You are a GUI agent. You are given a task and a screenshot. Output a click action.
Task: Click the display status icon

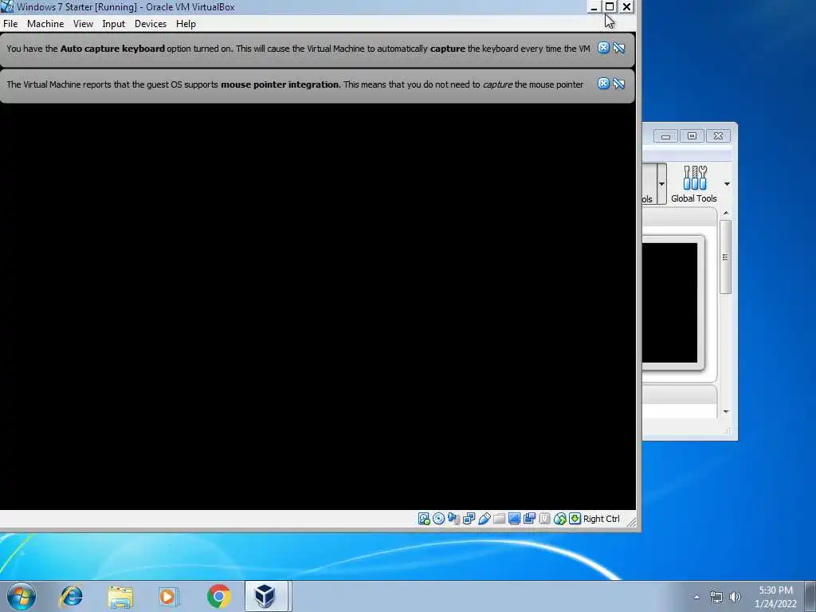pyautogui.click(x=514, y=518)
